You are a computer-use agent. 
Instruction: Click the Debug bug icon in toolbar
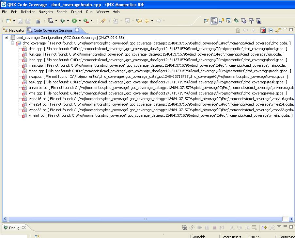coord(62,21)
